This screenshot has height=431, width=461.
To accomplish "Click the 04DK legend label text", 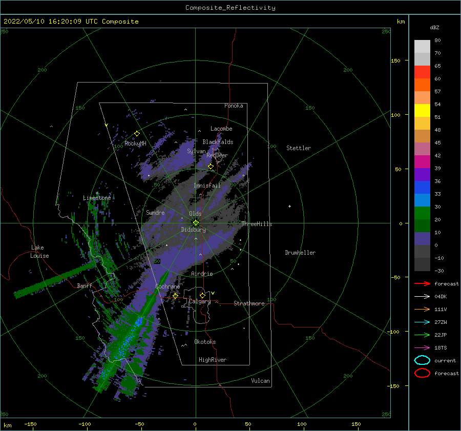I will pyautogui.click(x=441, y=297).
